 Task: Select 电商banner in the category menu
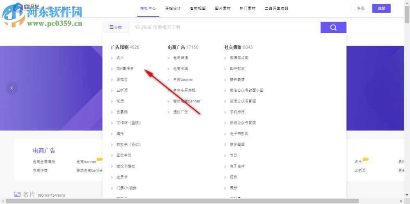183,79
